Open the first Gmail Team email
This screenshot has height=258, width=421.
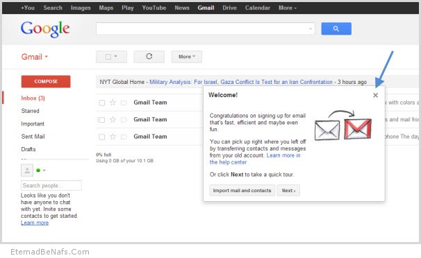coord(150,103)
